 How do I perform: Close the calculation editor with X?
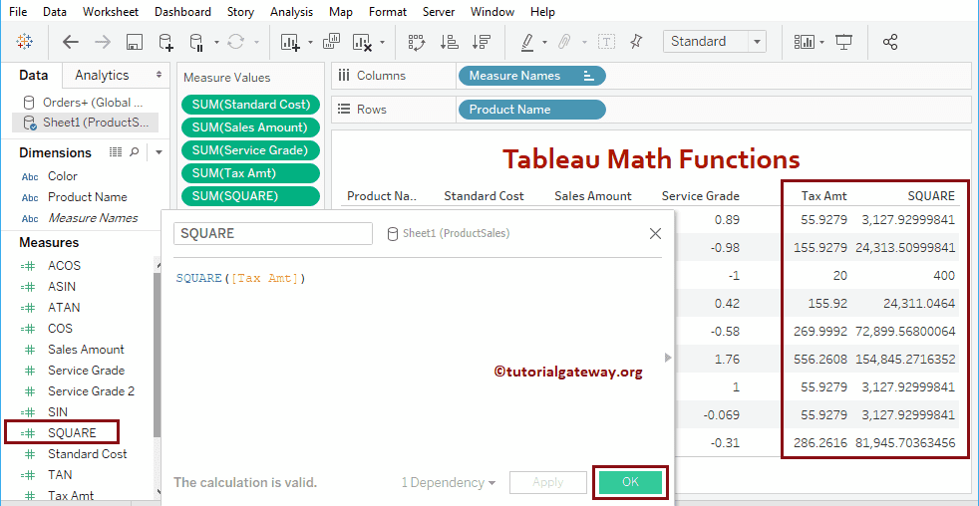tap(655, 234)
